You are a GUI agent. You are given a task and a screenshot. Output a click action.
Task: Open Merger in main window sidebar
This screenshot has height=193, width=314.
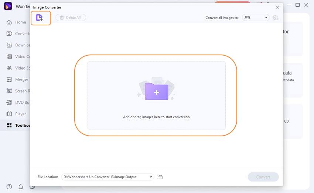(x=17, y=80)
